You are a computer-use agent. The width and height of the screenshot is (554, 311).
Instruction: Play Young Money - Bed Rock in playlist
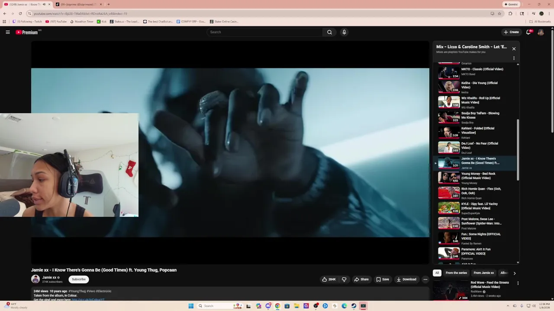click(x=475, y=178)
